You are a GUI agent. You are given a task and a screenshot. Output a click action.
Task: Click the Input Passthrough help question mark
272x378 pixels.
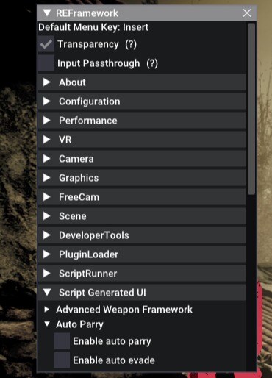point(152,63)
